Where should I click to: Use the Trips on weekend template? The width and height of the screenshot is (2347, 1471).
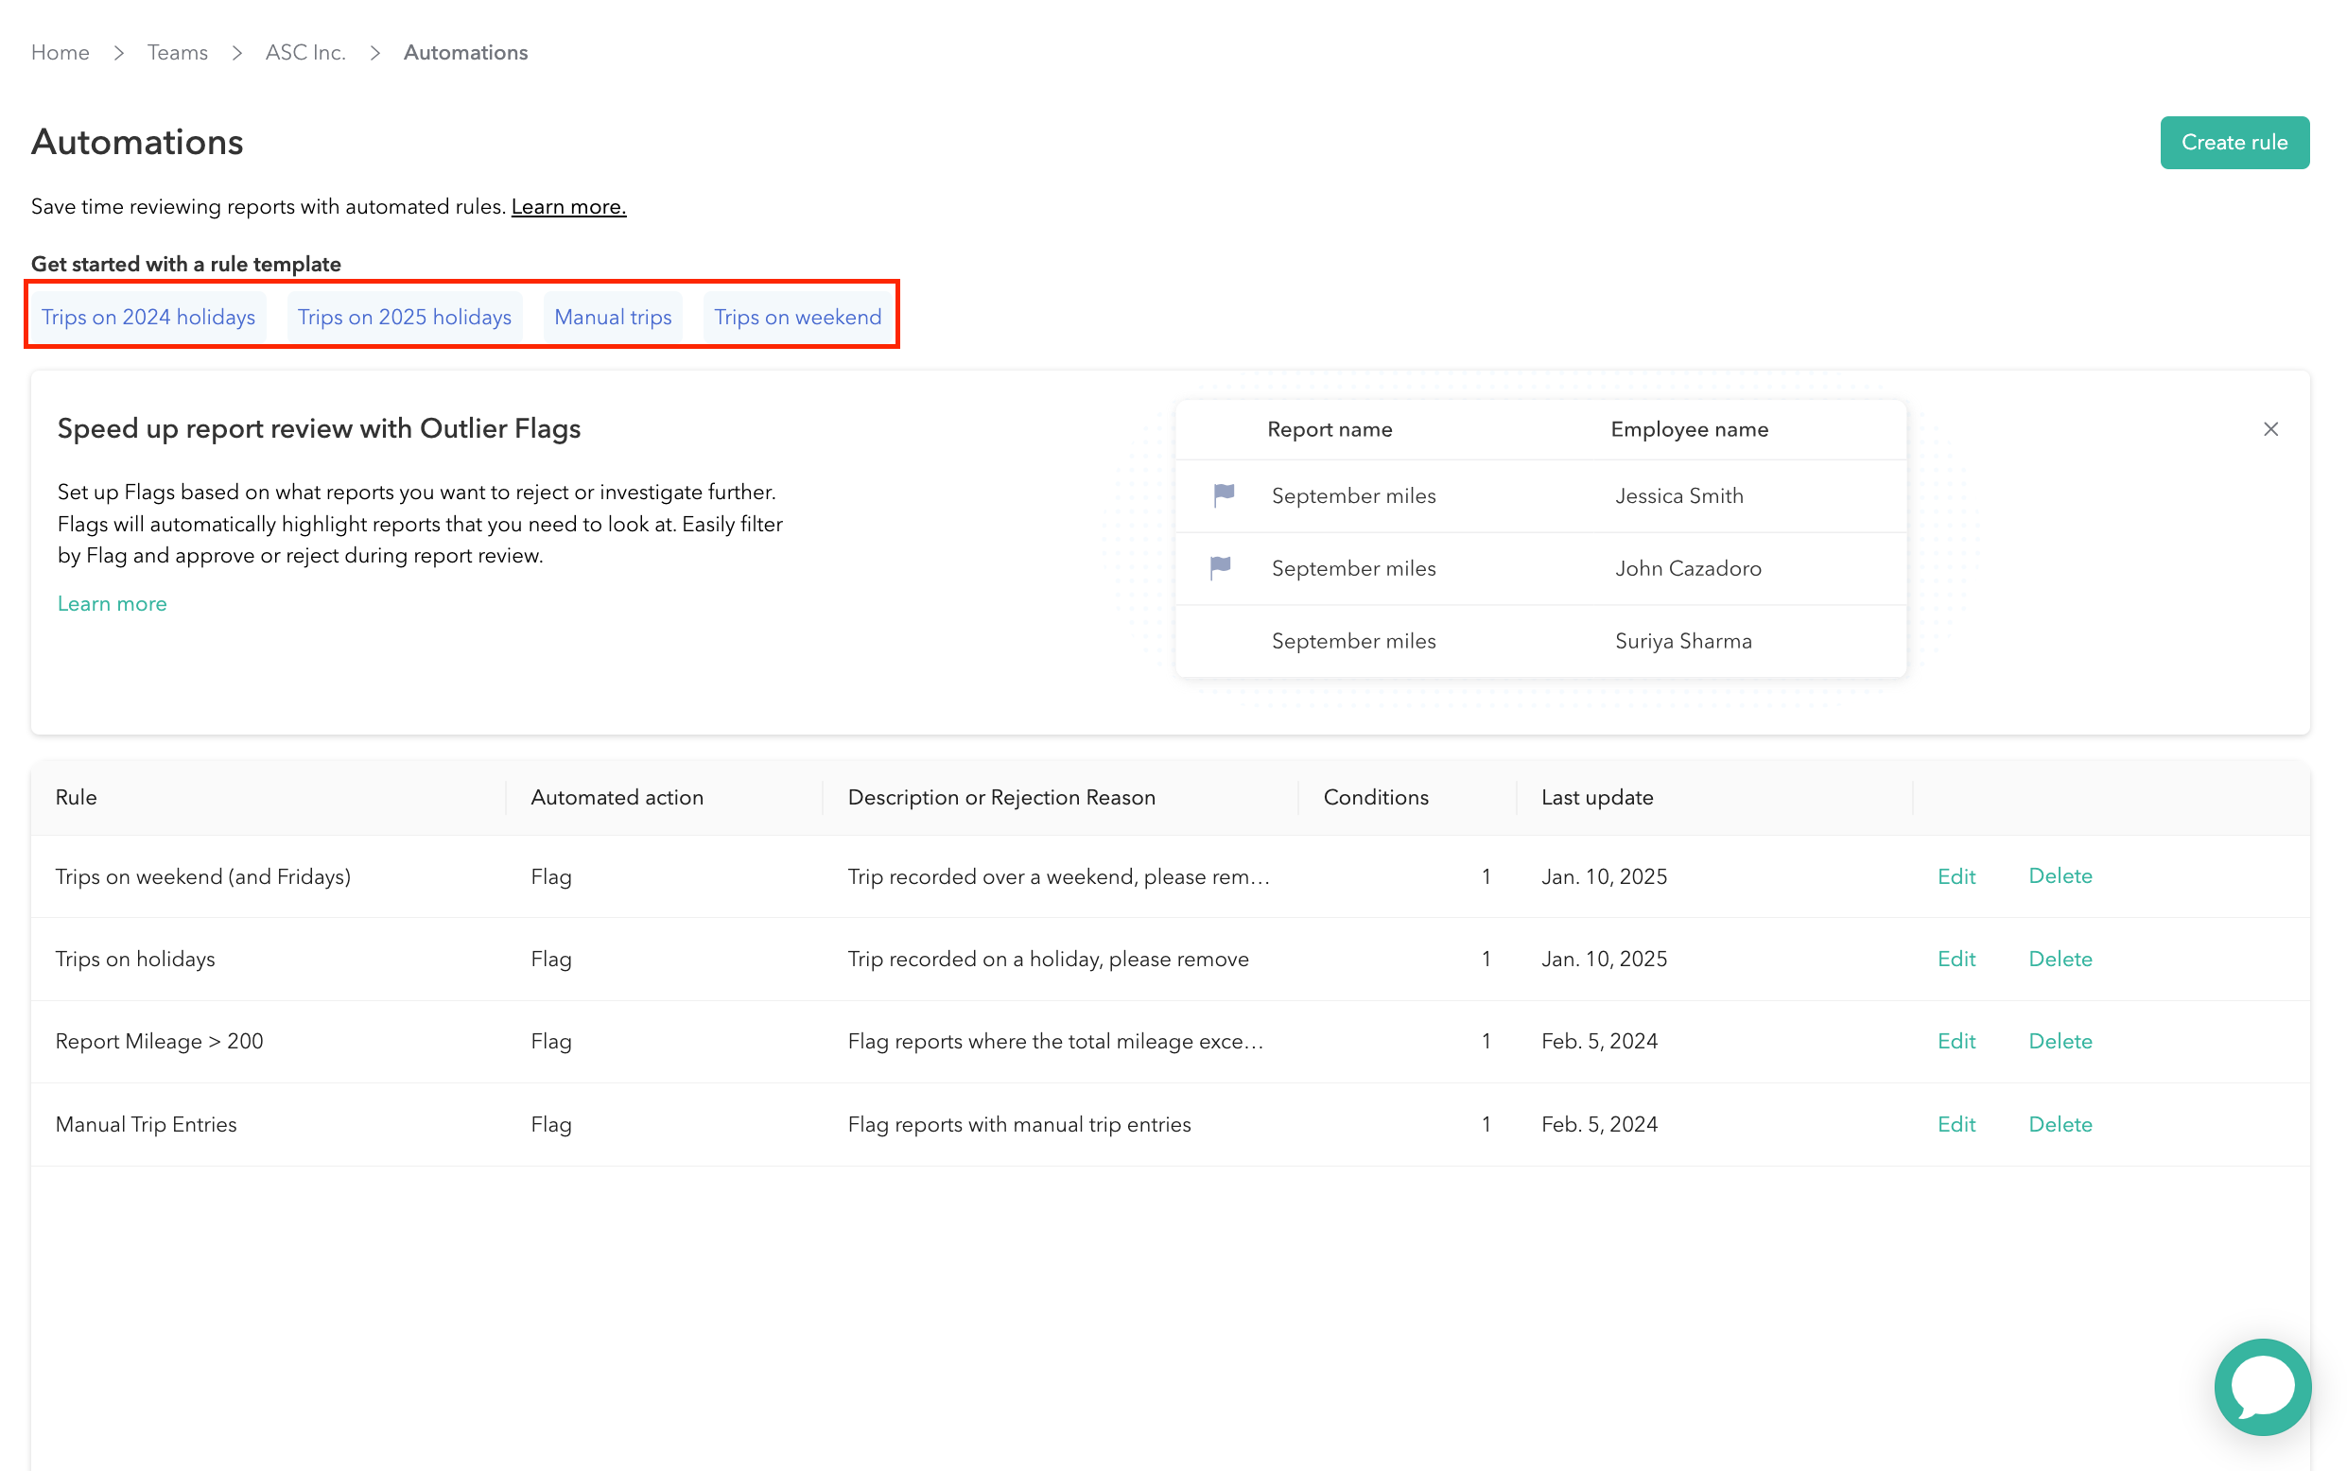[797, 317]
